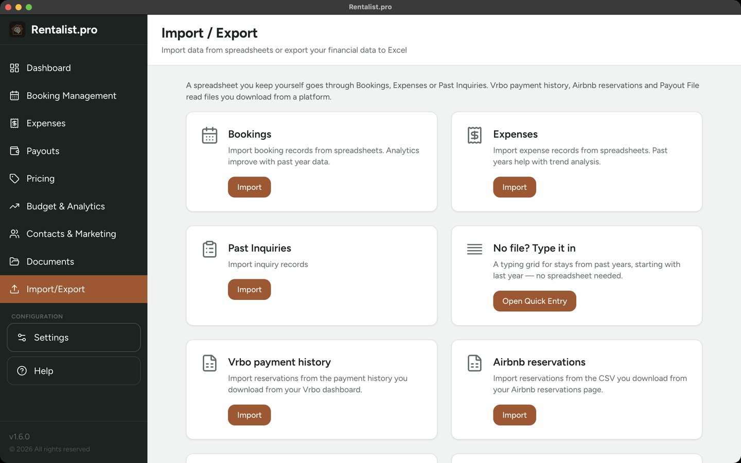The image size is (741, 463).
Task: Click the calendar icon on Bookings card
Action: (209, 135)
